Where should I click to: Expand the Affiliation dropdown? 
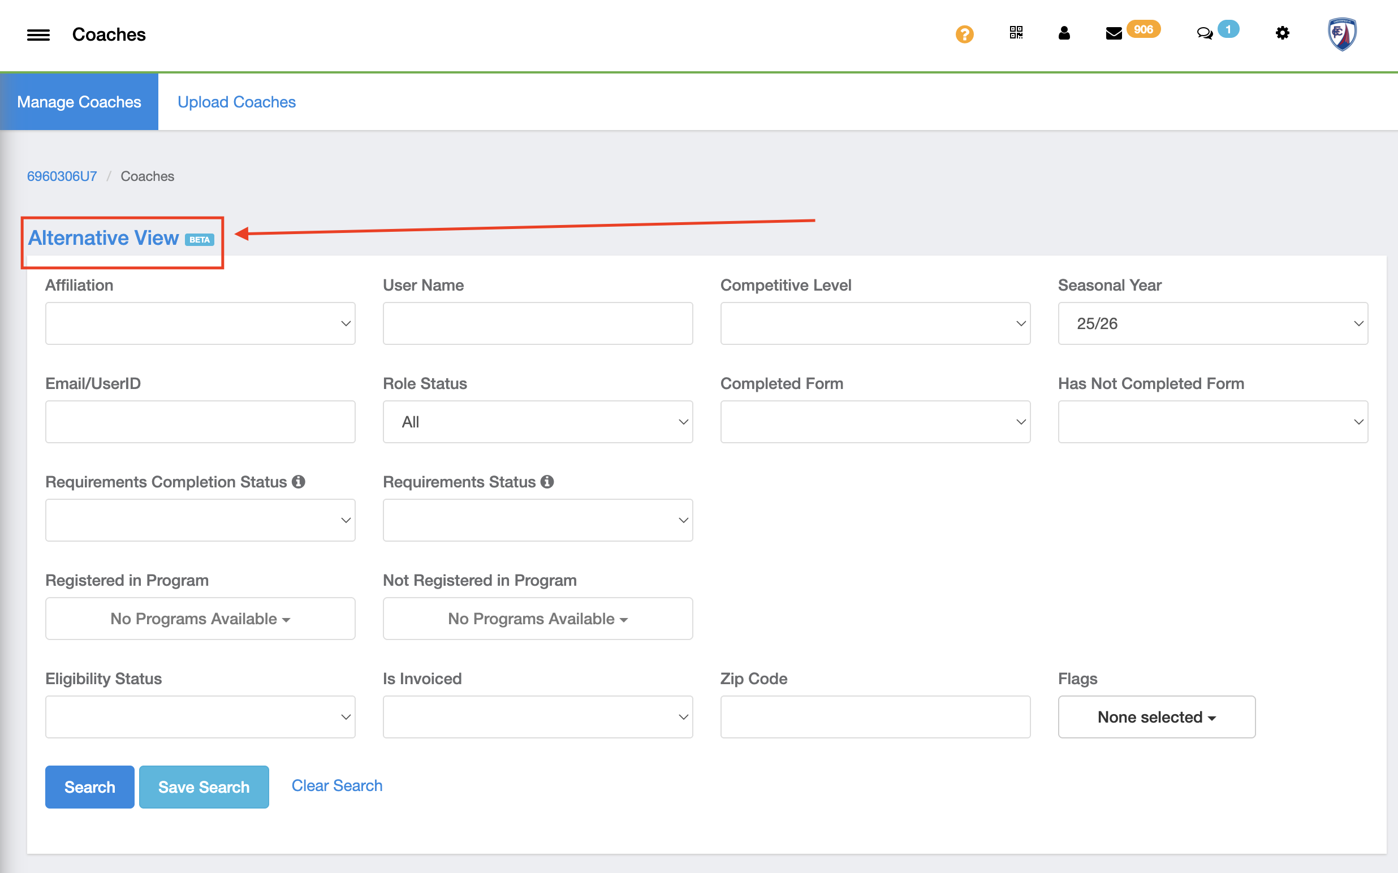200,323
